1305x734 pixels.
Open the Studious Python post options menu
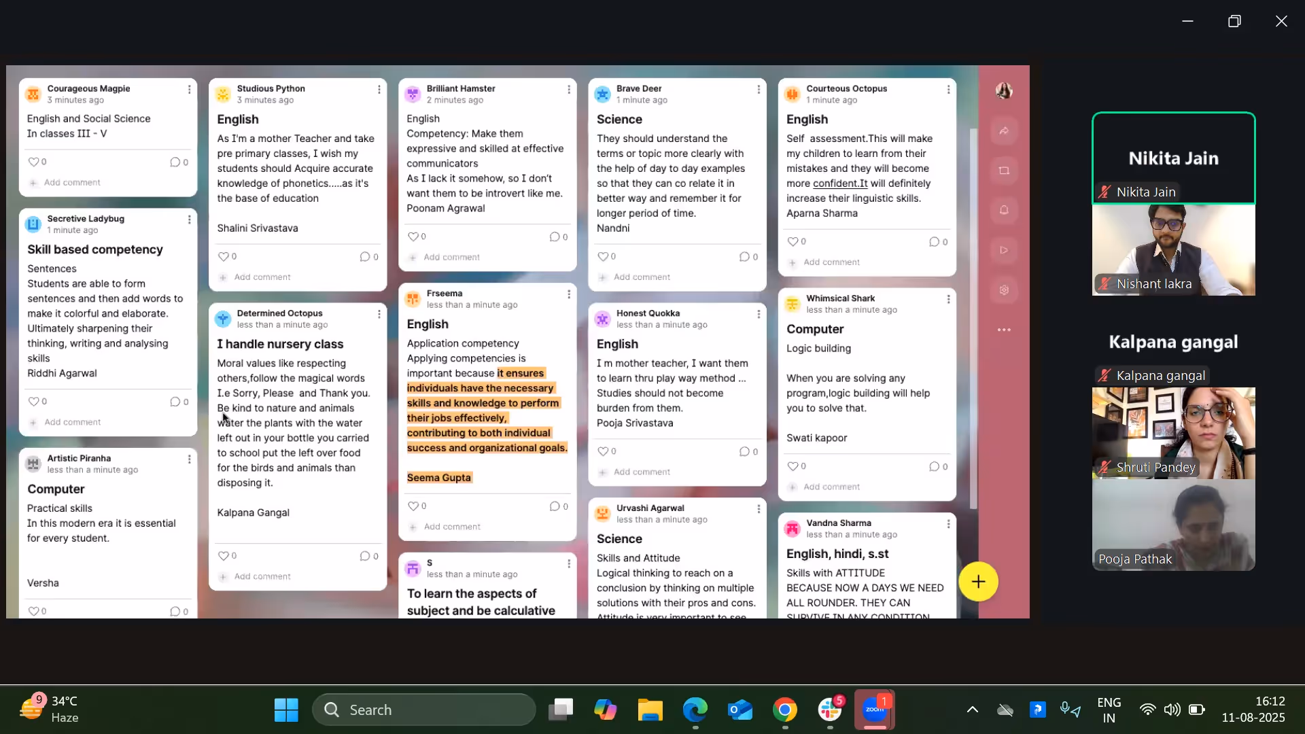[379, 90]
